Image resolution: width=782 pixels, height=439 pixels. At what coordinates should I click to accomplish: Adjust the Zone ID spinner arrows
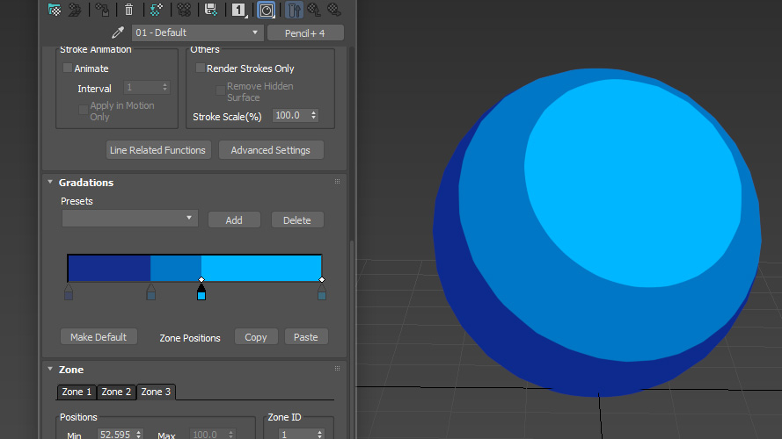click(x=319, y=435)
